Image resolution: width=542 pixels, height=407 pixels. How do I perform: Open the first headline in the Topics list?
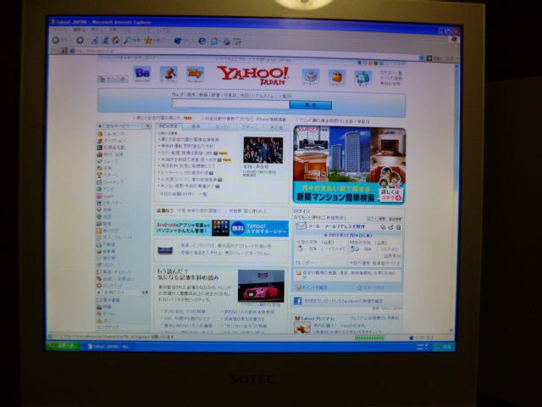coord(188,139)
